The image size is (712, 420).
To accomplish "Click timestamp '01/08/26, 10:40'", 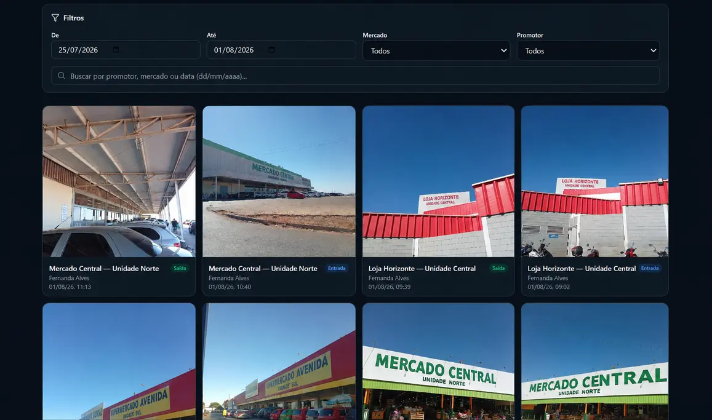I will [230, 287].
